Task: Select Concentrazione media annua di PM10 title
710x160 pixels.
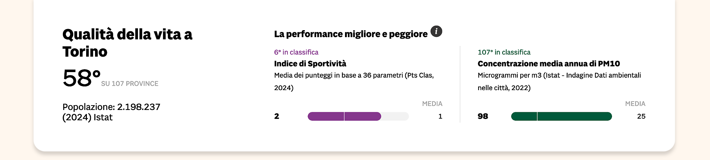Action: 549,64
